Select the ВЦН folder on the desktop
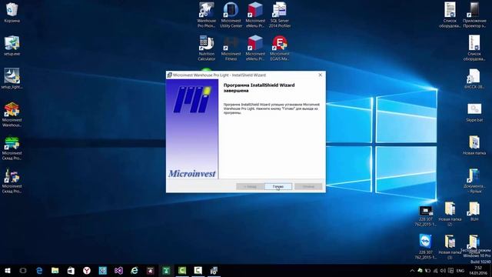Screen dimensions: 492x277 [474, 212]
